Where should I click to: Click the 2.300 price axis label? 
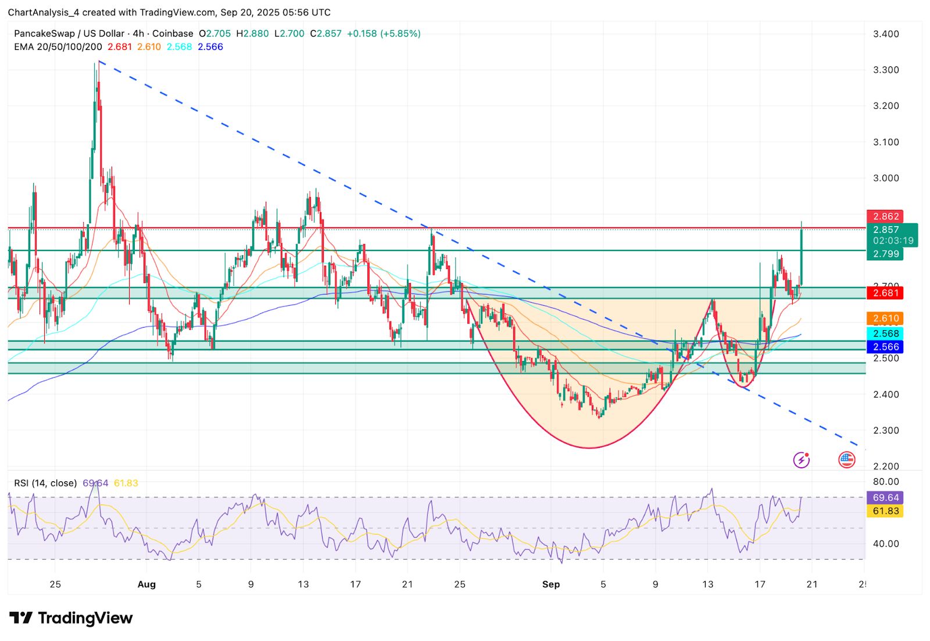click(x=886, y=431)
